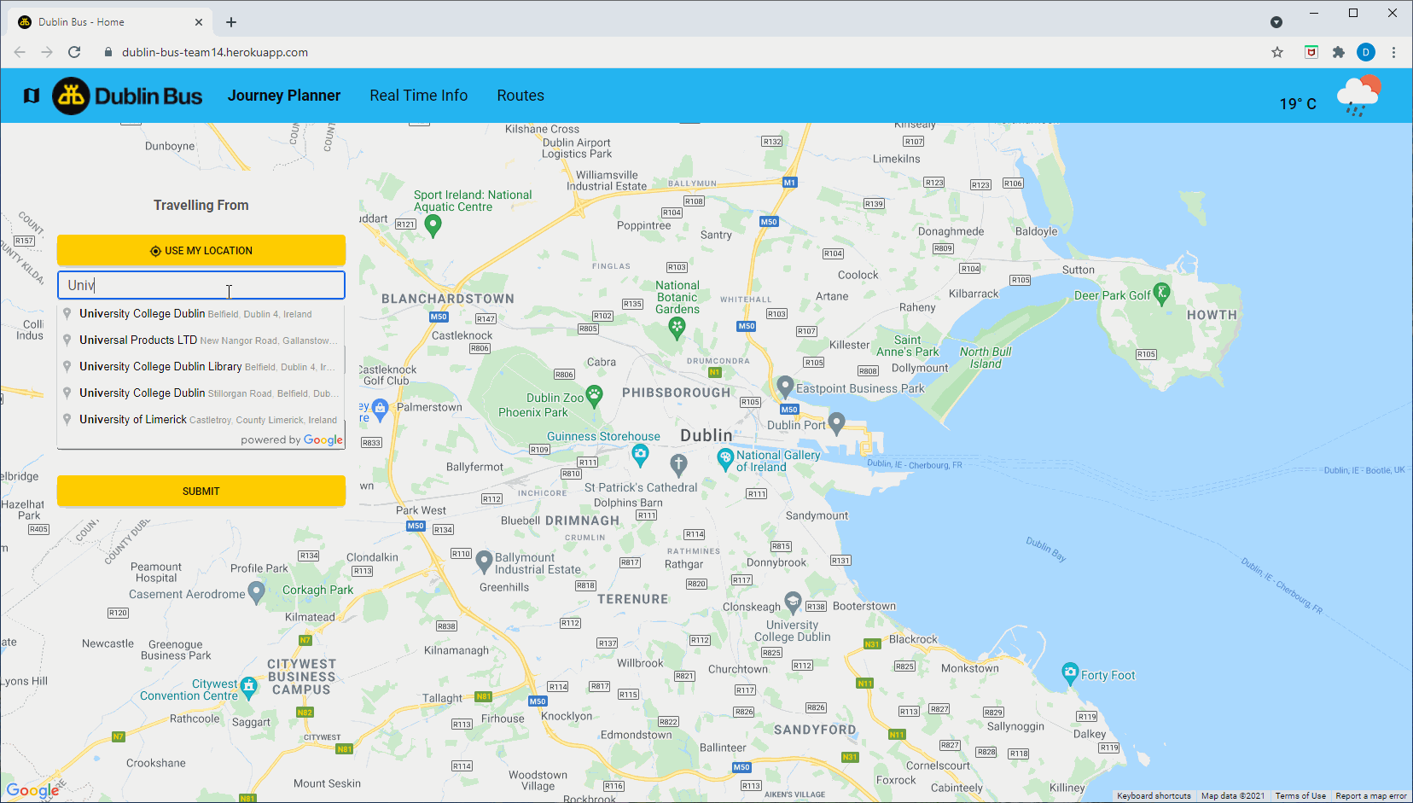Select University College Dublin Stillorgan Road suggestion

point(201,393)
